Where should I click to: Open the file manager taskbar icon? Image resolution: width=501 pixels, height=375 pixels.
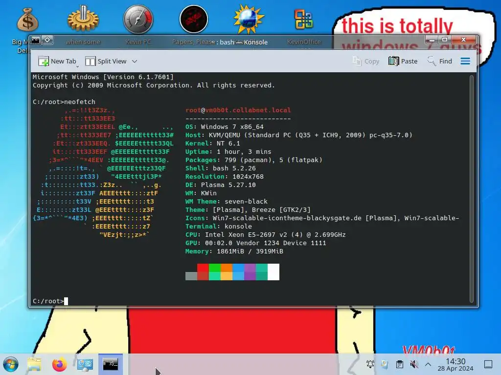pyautogui.click(x=35, y=364)
